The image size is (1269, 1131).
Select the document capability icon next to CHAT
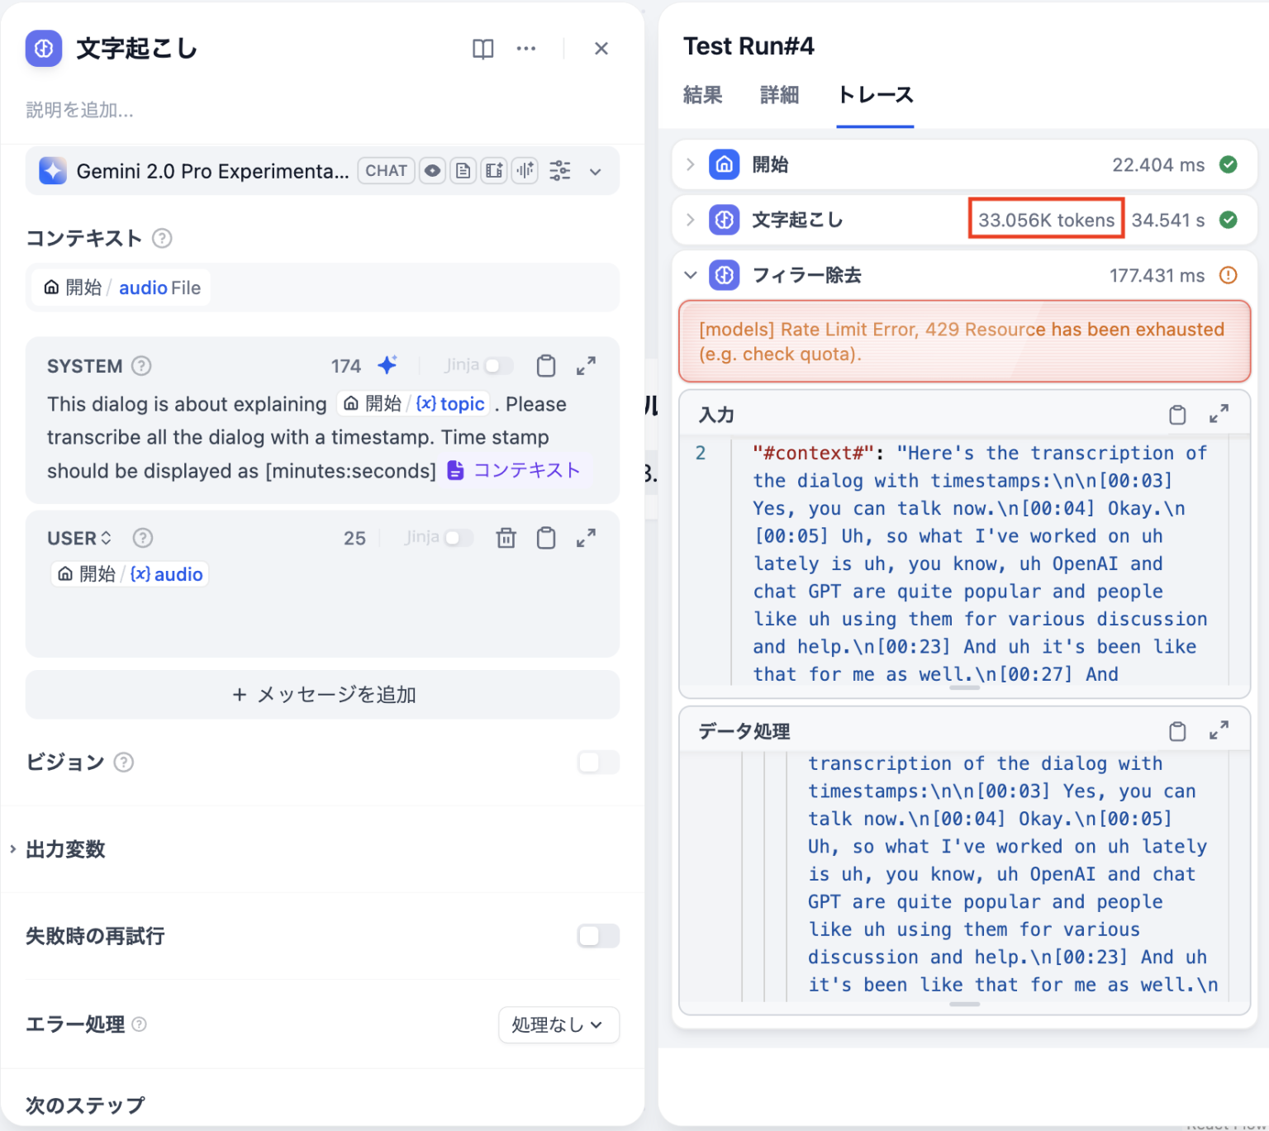click(463, 171)
